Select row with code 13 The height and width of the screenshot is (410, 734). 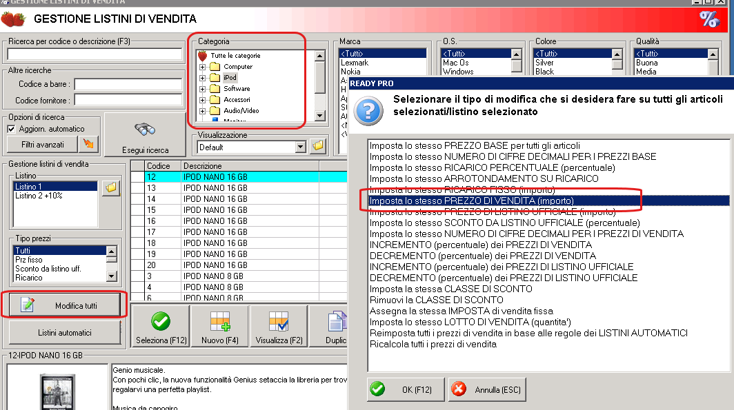(x=239, y=188)
